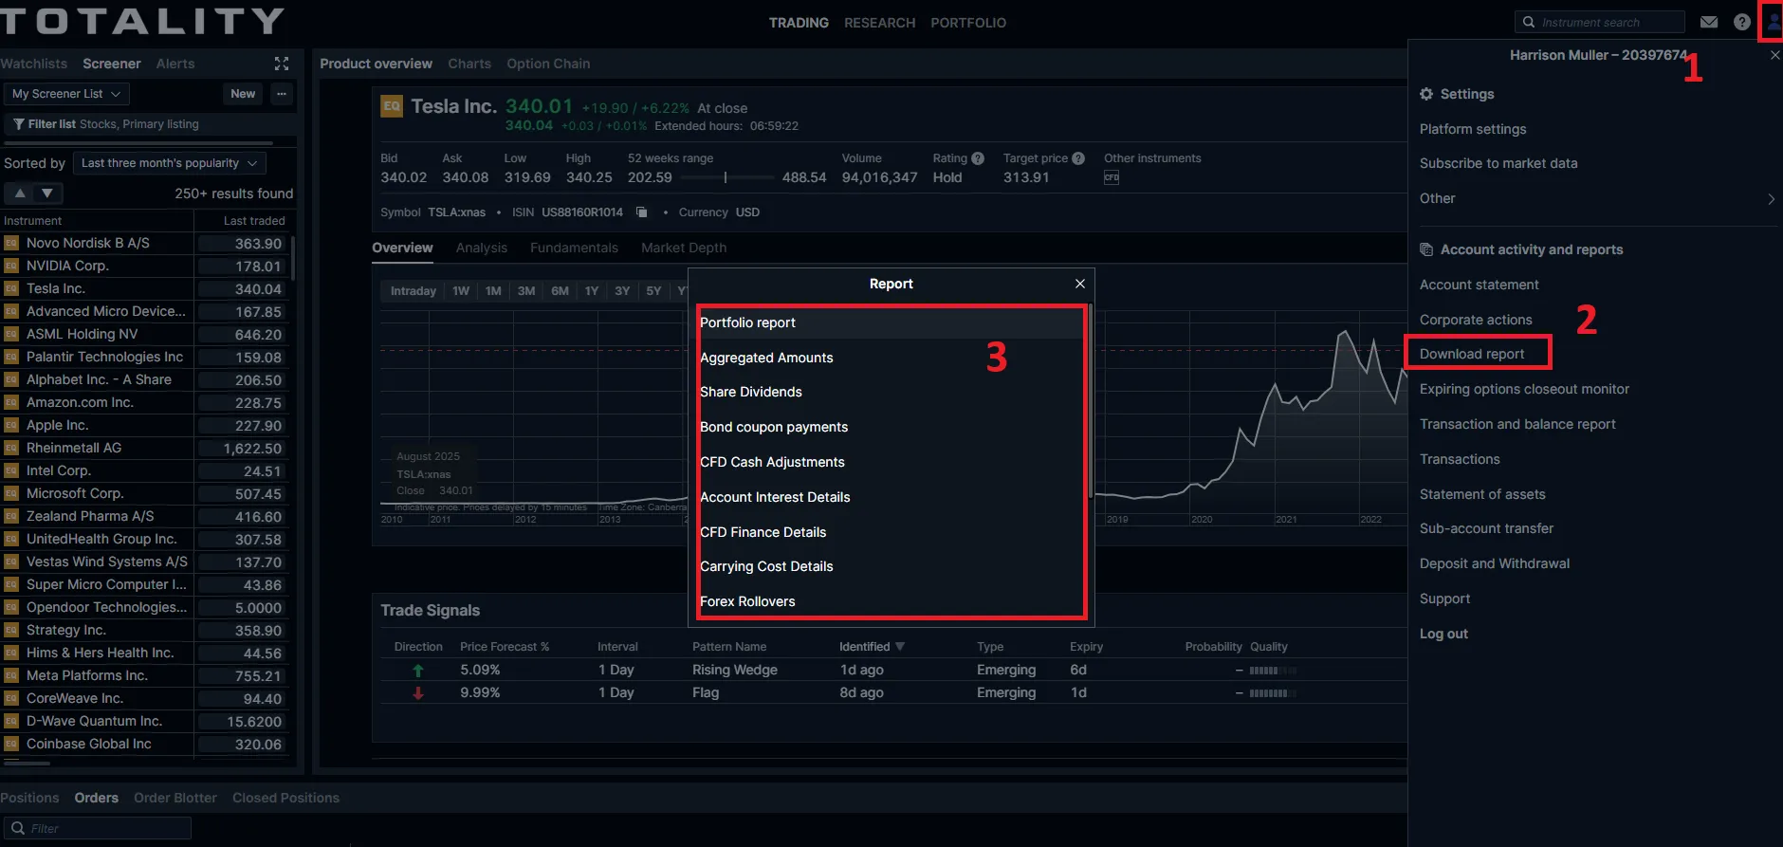Open the CFD other instruments icon
This screenshot has width=1783, height=847.
pyautogui.click(x=1112, y=177)
